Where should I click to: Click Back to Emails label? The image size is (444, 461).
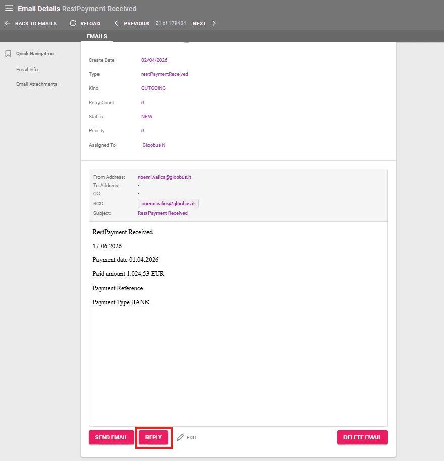click(x=35, y=23)
